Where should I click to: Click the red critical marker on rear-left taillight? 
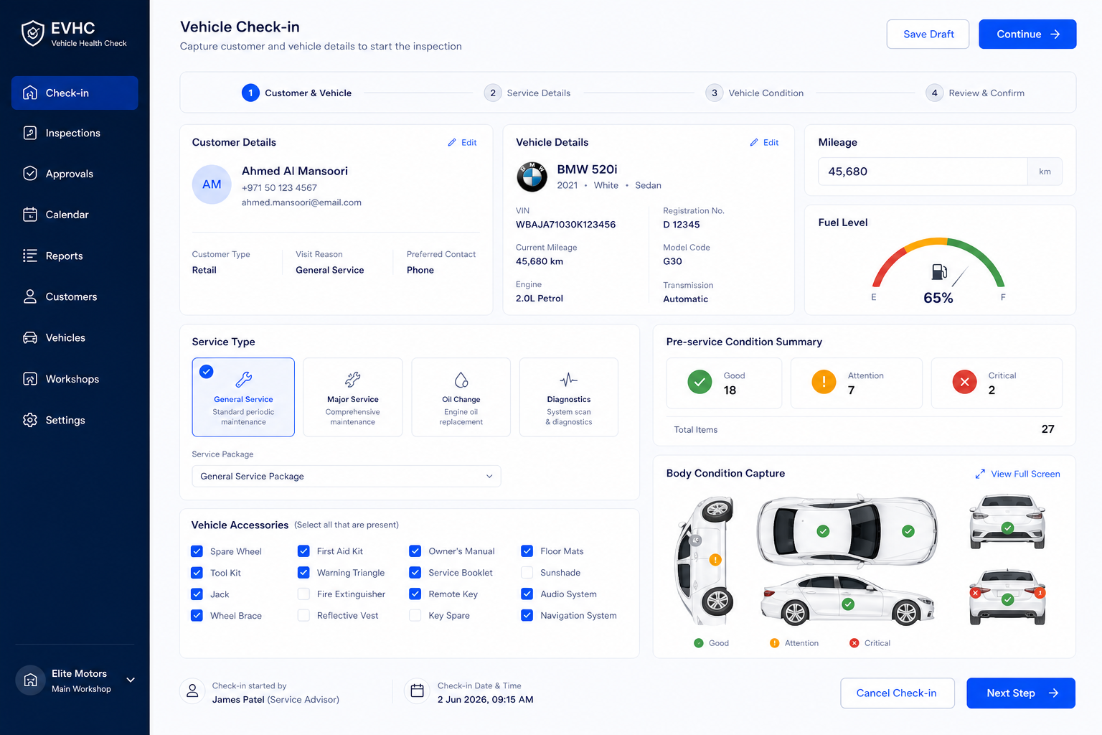coord(975,593)
